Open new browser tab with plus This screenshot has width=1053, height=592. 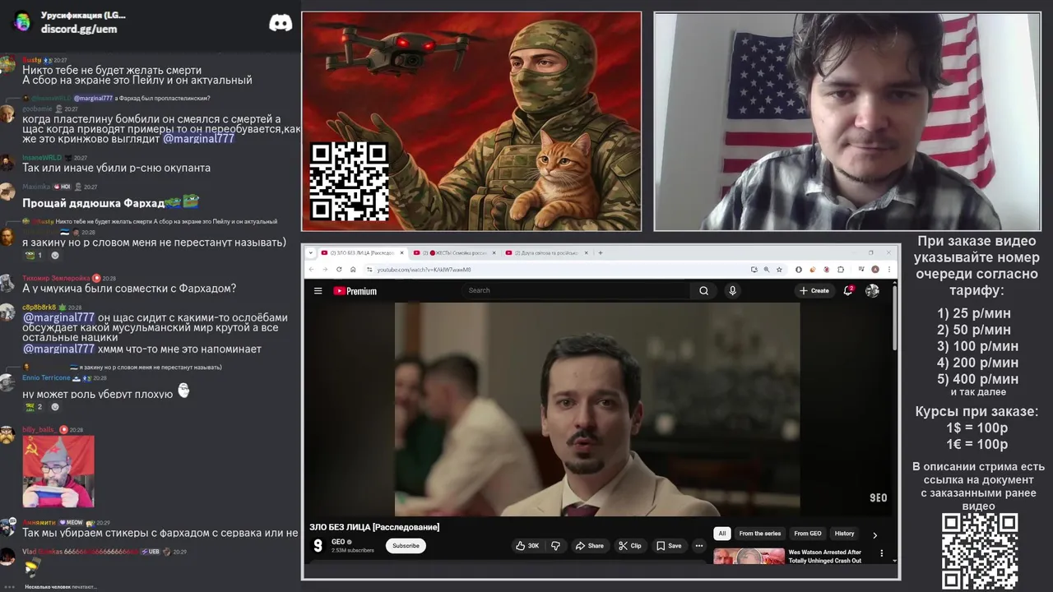click(x=601, y=252)
